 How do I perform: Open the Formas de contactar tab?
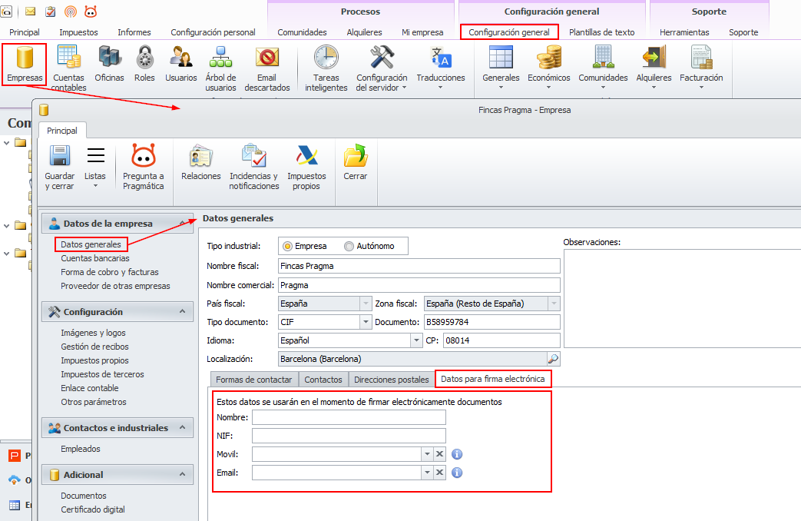[254, 380]
